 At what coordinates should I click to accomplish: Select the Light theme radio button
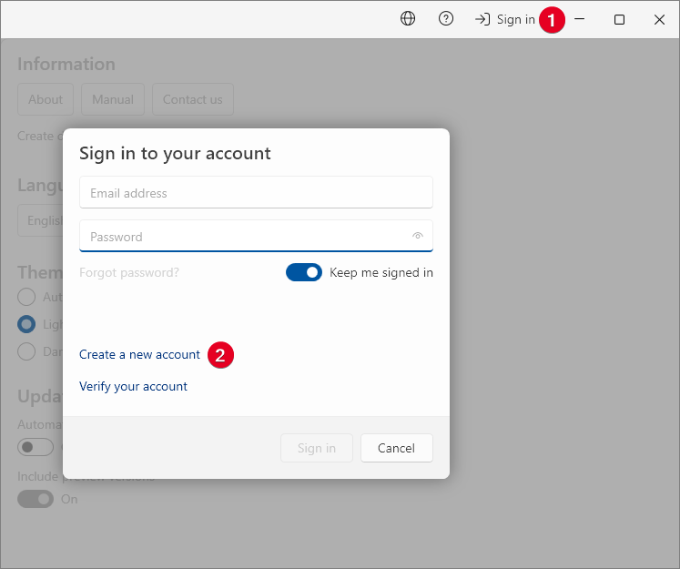(27, 324)
